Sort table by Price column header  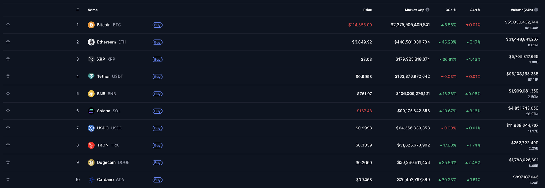(368, 10)
